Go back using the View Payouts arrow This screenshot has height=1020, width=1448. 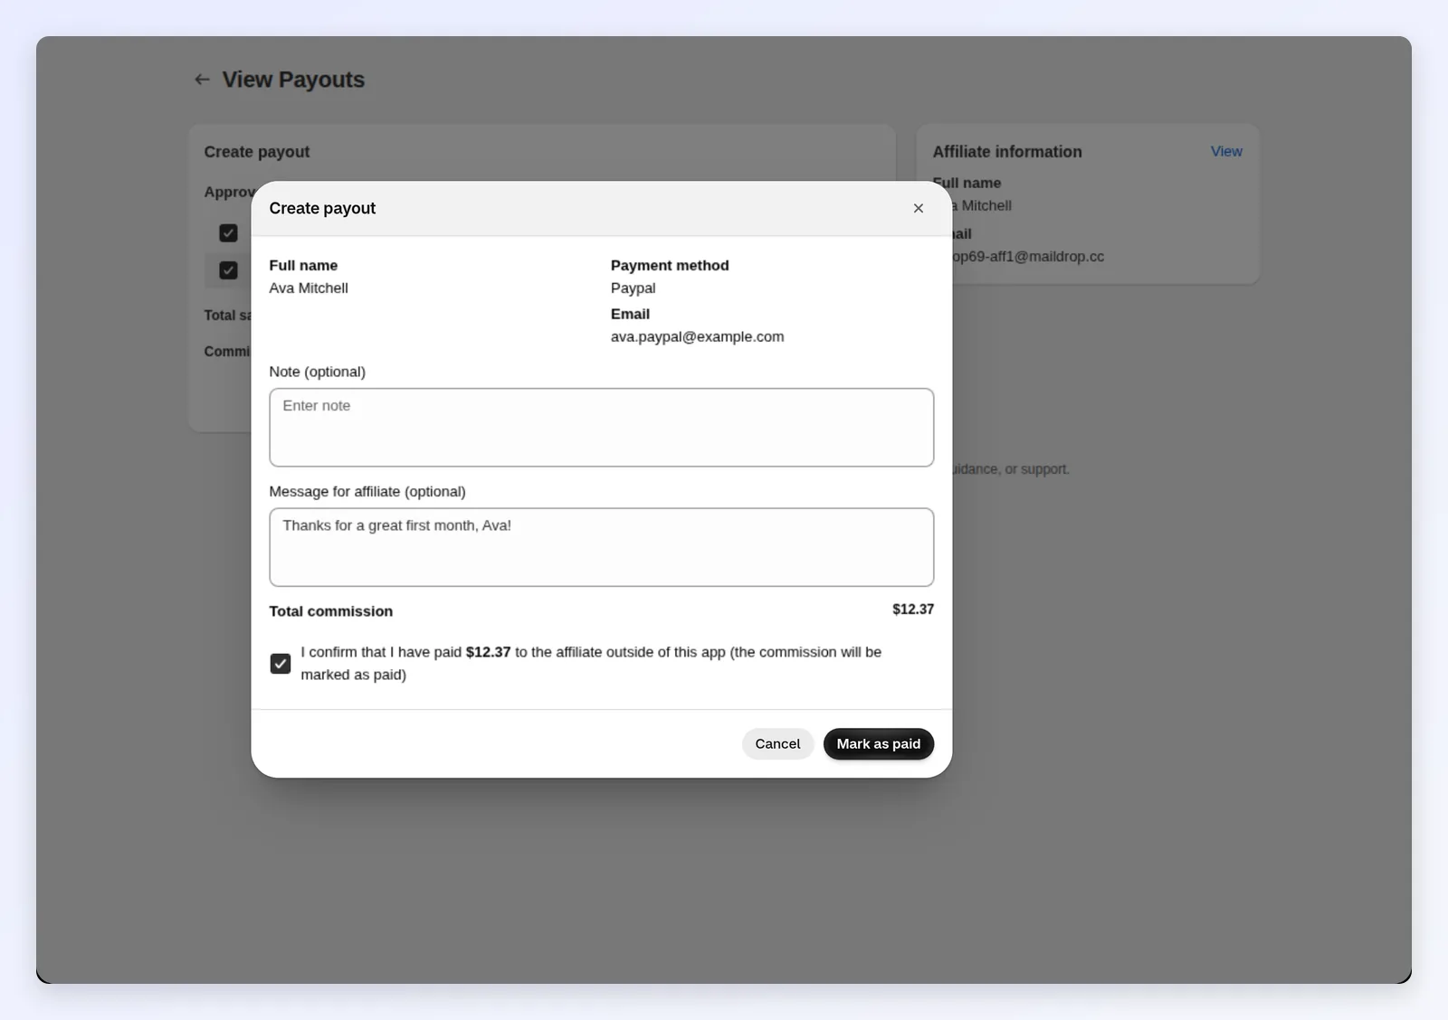(x=202, y=80)
